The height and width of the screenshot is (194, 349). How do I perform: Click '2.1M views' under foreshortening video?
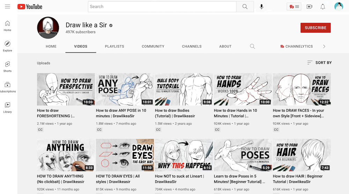(x=45, y=123)
